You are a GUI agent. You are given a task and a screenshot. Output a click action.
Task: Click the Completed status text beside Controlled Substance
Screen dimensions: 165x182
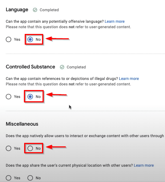[x=76, y=67]
